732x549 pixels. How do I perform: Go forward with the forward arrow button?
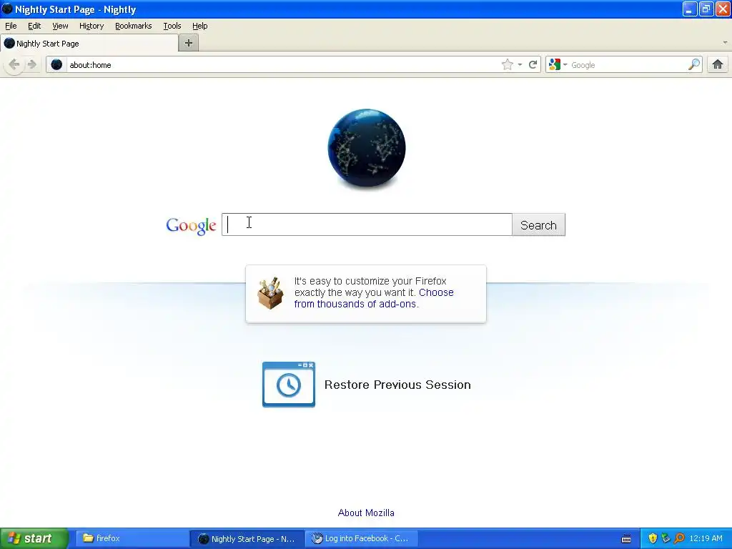(x=31, y=64)
